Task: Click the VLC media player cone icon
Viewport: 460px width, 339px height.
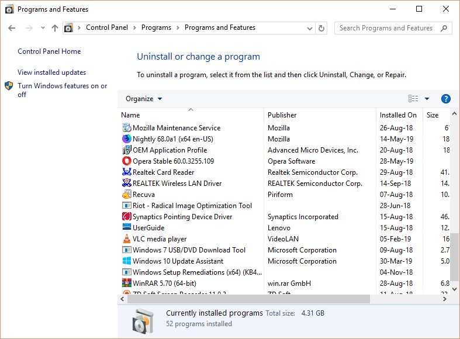Action: tap(126, 238)
